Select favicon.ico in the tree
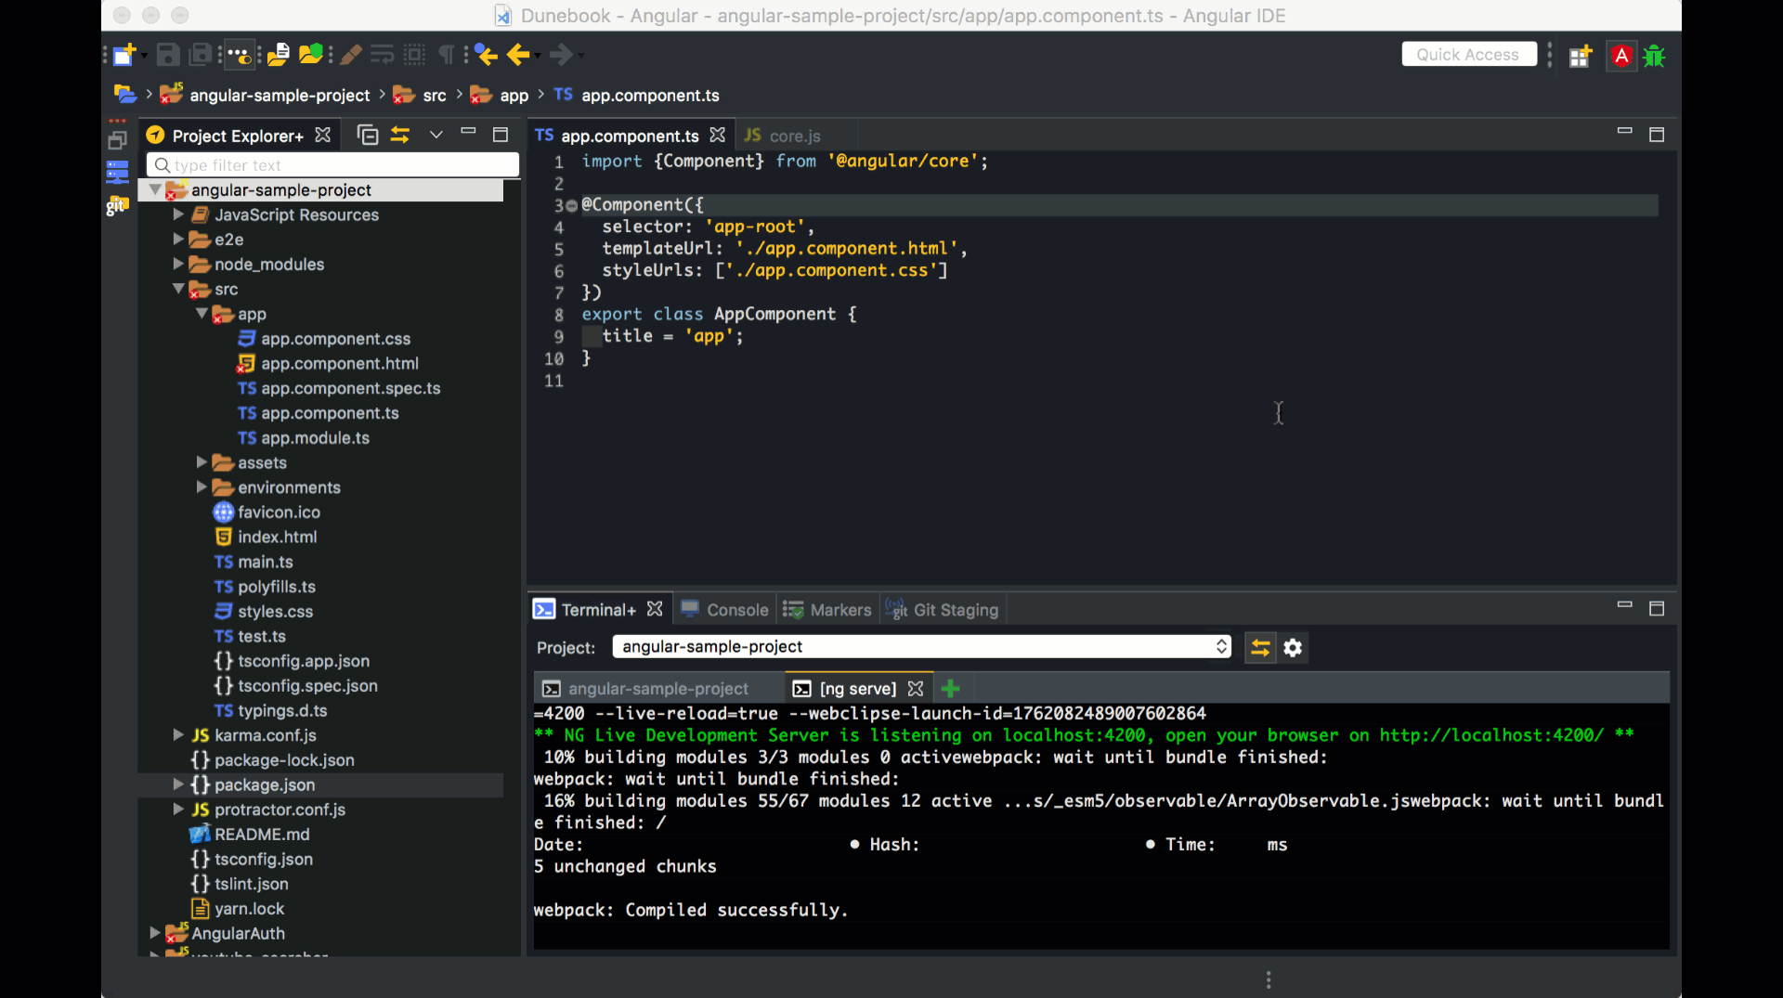Image resolution: width=1783 pixels, height=998 pixels. (x=278, y=512)
